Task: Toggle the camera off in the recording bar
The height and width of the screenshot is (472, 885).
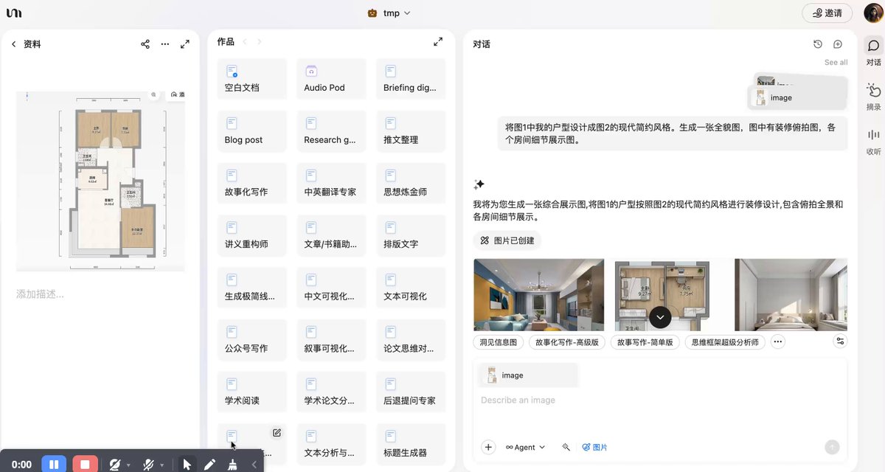Action: (115, 464)
